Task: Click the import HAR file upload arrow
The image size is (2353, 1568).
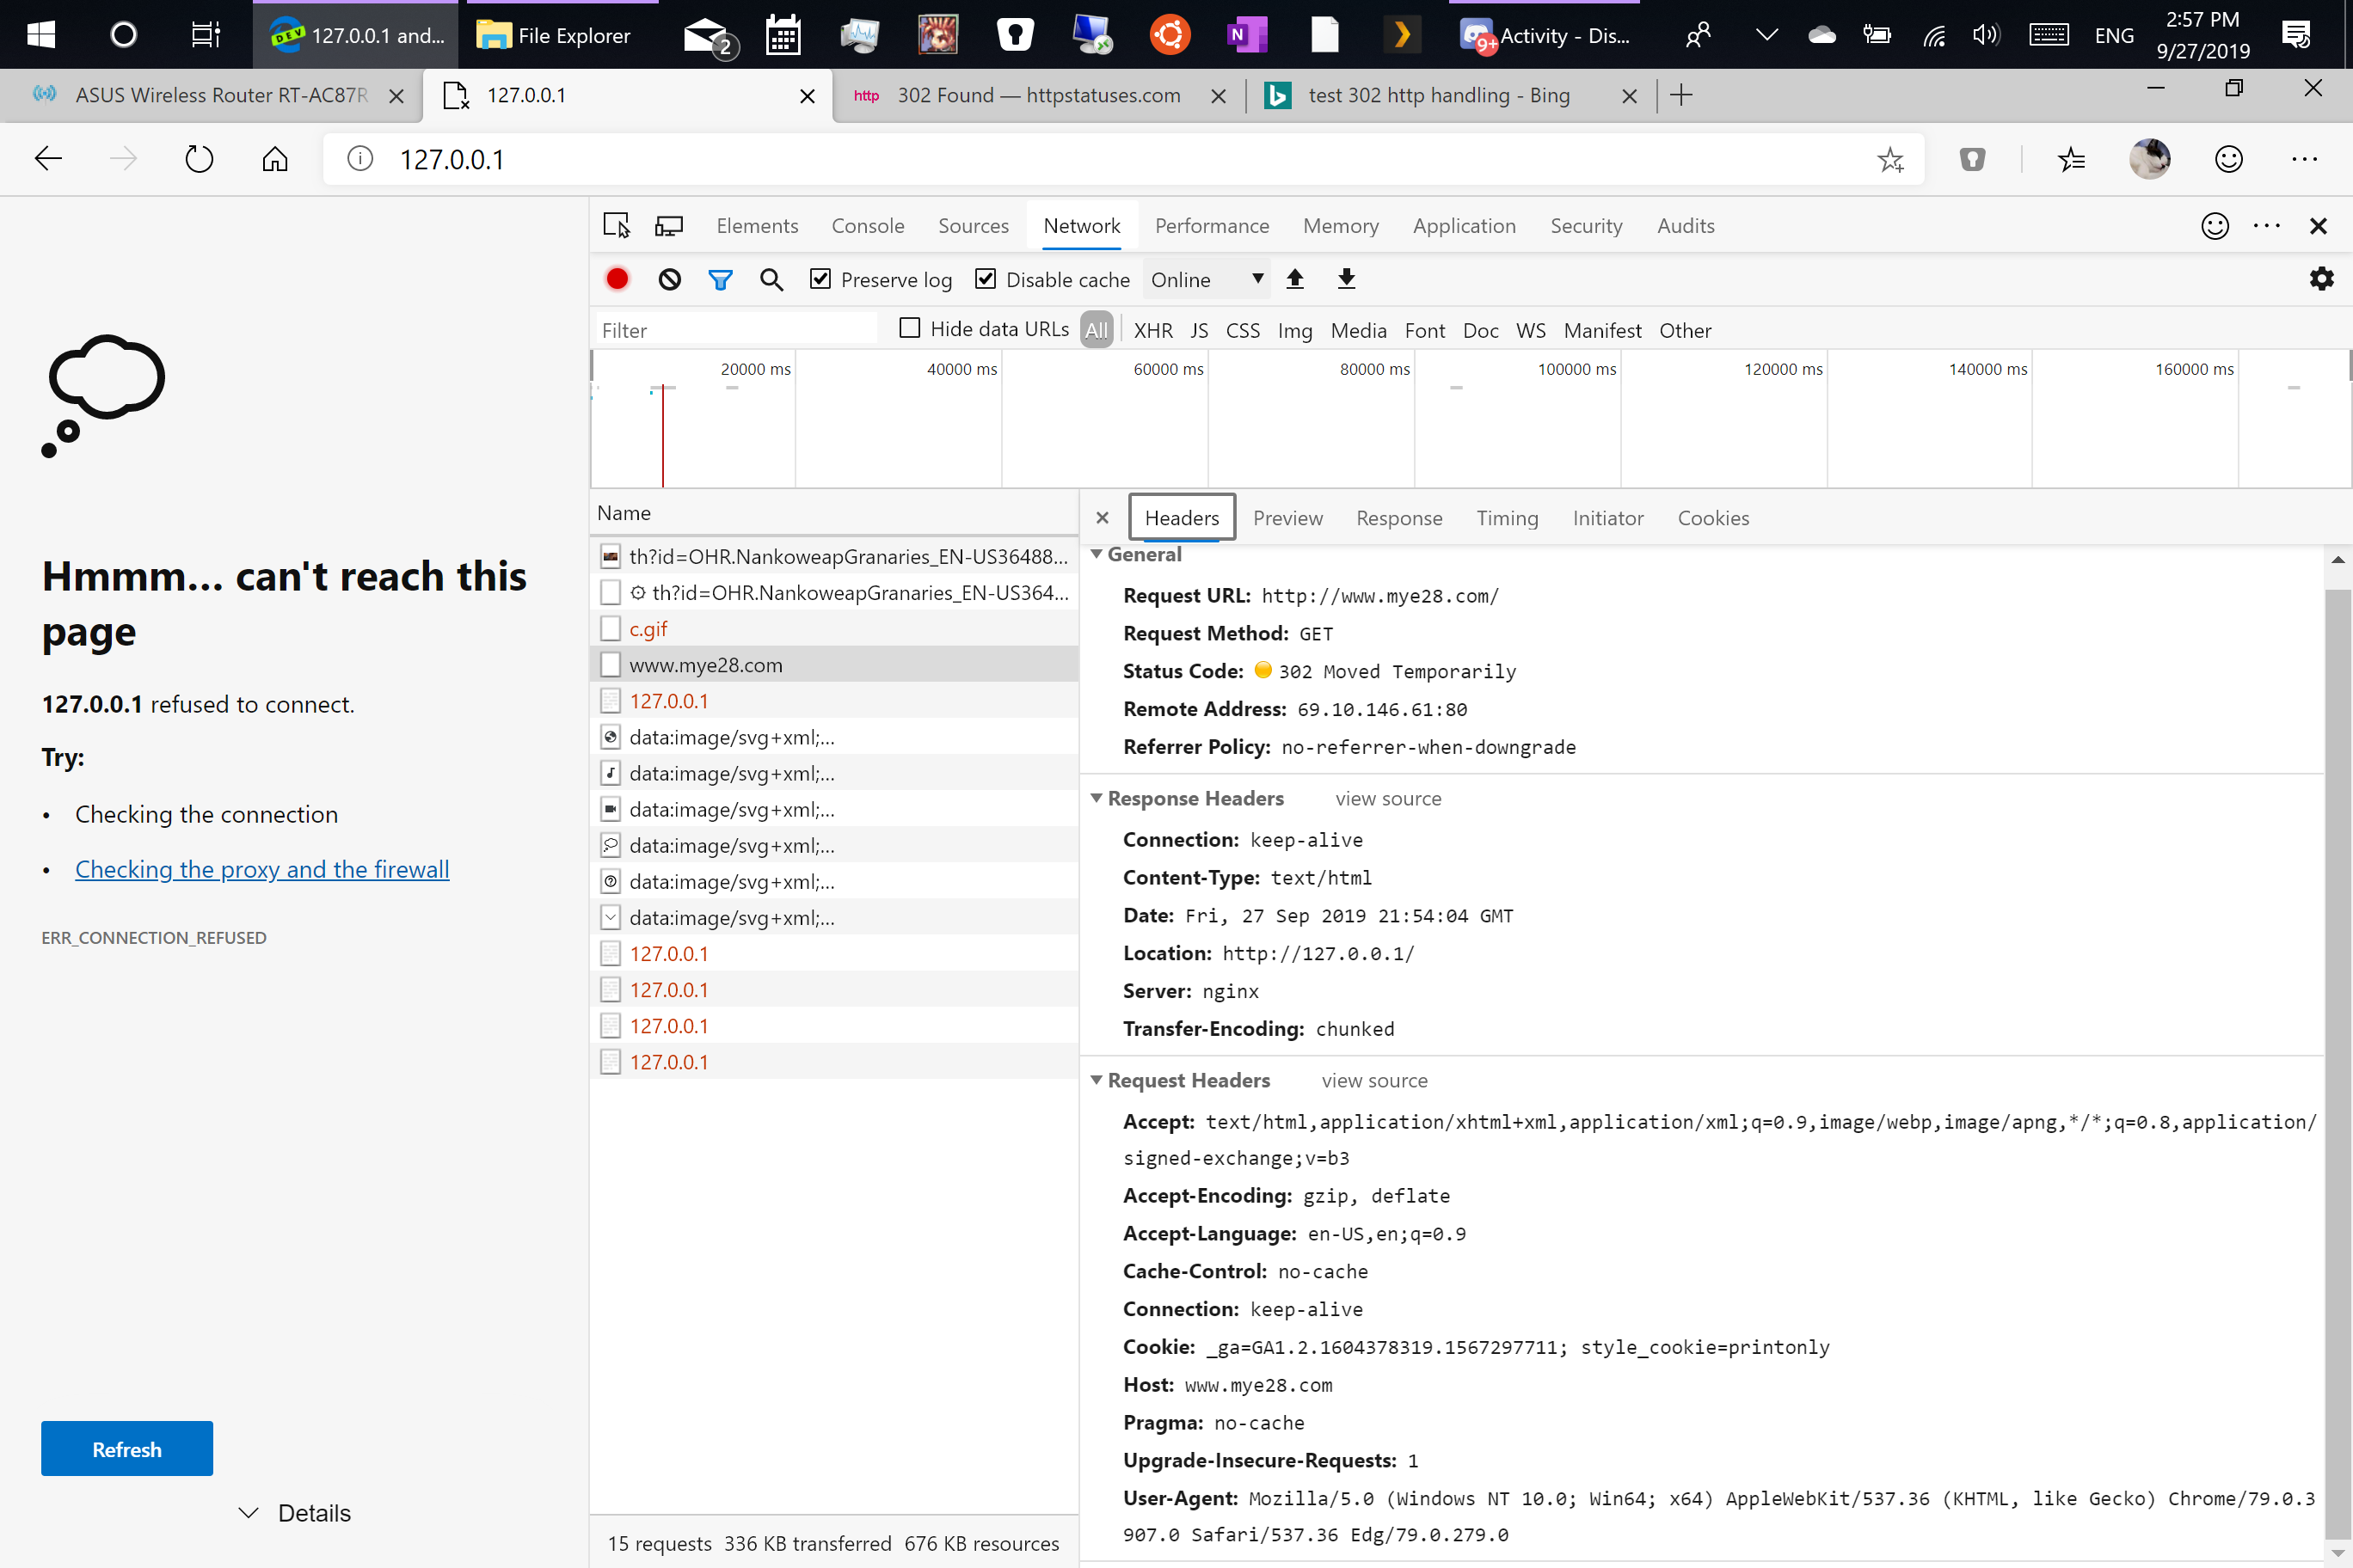Action: (x=1294, y=279)
